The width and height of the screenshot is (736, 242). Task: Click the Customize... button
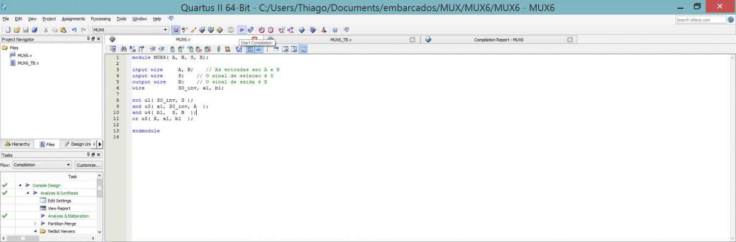88,165
